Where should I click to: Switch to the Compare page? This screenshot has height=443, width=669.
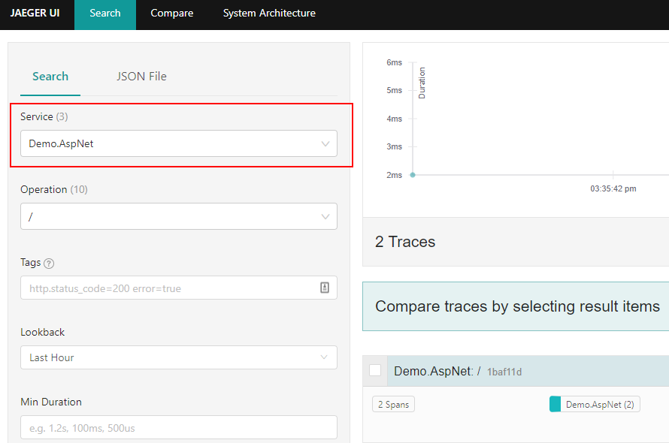(x=171, y=14)
